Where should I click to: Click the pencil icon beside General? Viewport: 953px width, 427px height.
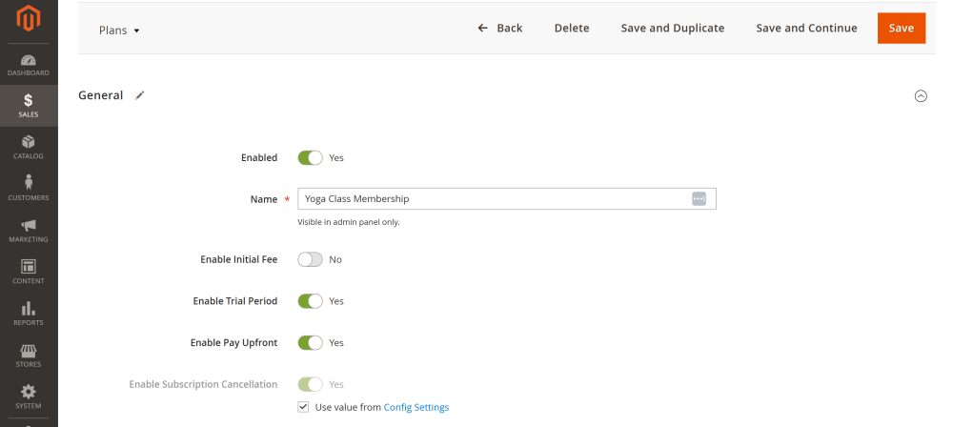click(140, 95)
